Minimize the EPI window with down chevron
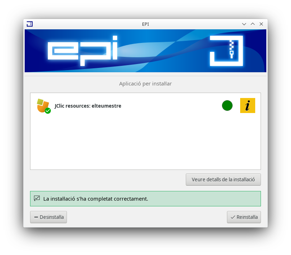 click(244, 24)
